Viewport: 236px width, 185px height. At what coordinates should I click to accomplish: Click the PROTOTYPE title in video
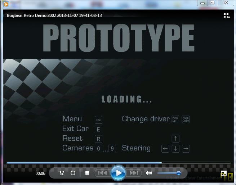click(119, 38)
